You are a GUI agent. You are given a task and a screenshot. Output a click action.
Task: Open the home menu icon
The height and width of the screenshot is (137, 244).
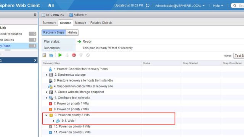click(51, 6)
